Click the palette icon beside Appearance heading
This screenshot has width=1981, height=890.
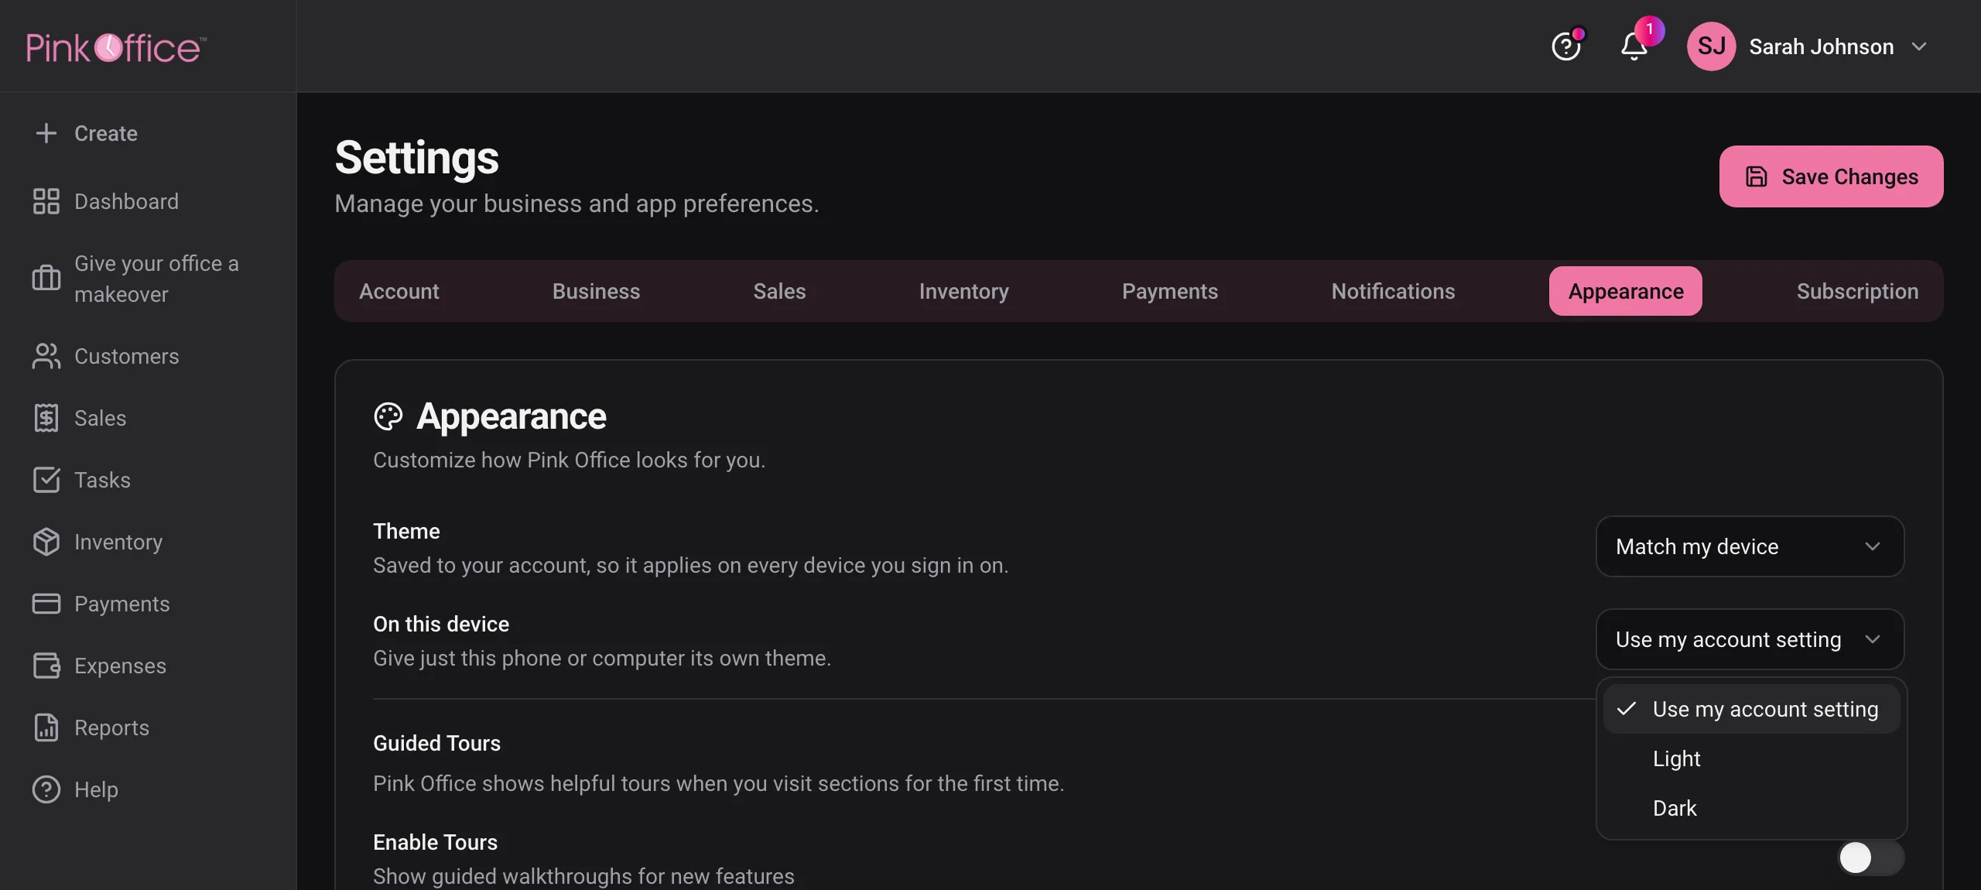[x=388, y=416]
